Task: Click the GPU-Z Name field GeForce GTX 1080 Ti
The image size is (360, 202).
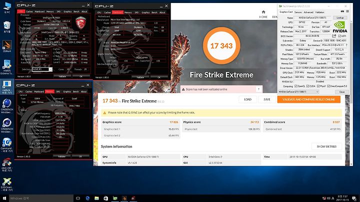Action: [x=313, y=17]
